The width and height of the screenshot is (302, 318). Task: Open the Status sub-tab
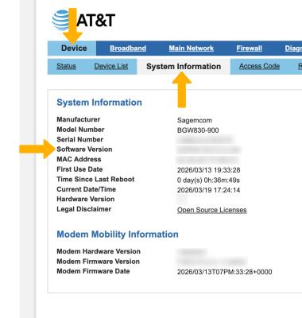coord(66,66)
